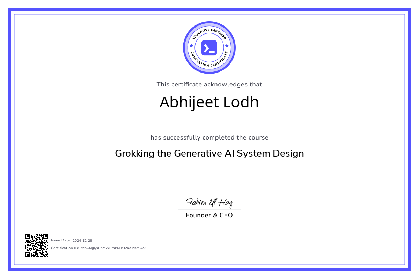Click the right star on the certificate seal
The width and height of the screenshot is (419, 279).
point(227,46)
